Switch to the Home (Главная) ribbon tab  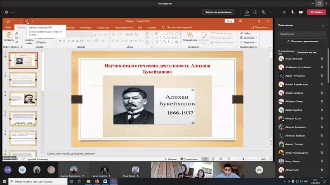click(21, 28)
